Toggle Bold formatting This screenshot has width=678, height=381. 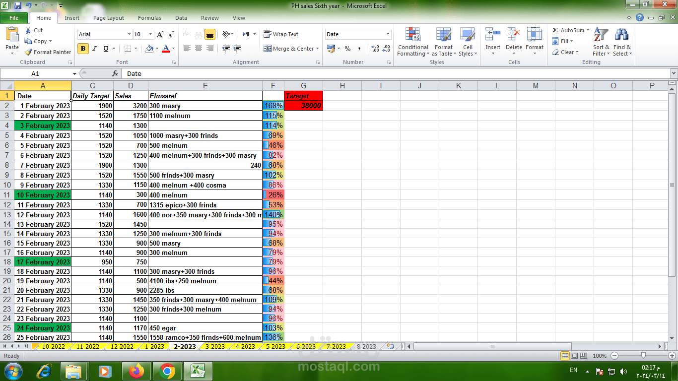click(x=83, y=49)
